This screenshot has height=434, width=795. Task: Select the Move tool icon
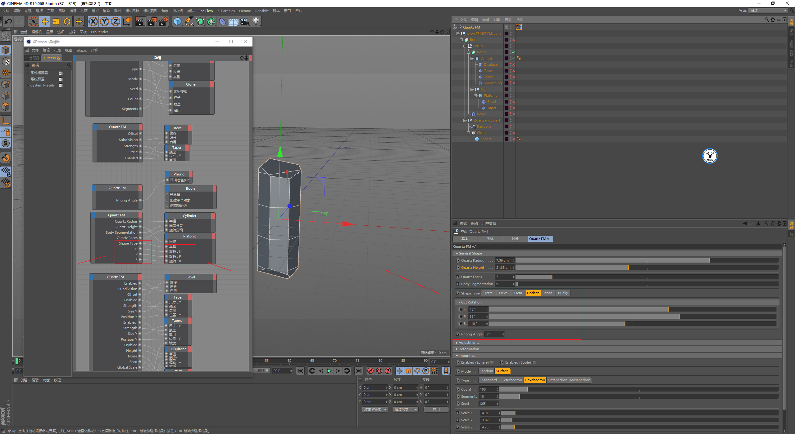point(45,21)
